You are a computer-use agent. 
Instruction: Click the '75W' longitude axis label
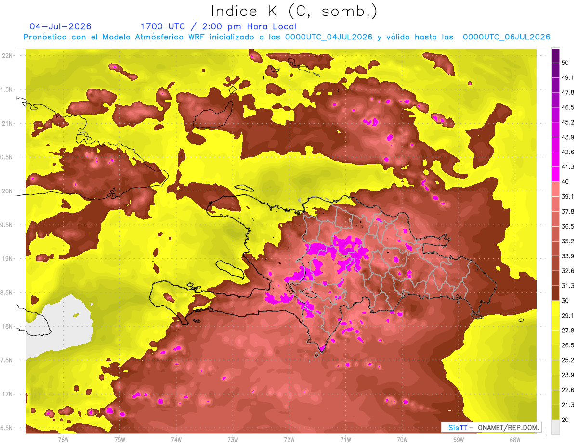click(119, 439)
